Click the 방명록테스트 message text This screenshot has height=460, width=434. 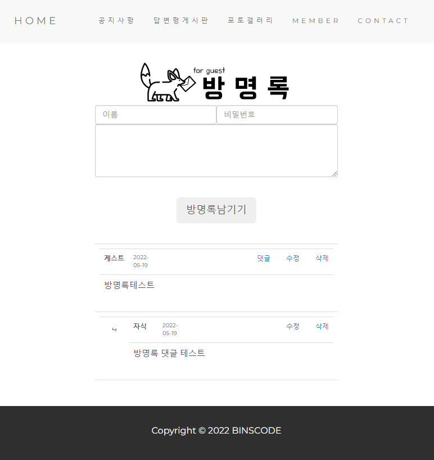tap(129, 285)
